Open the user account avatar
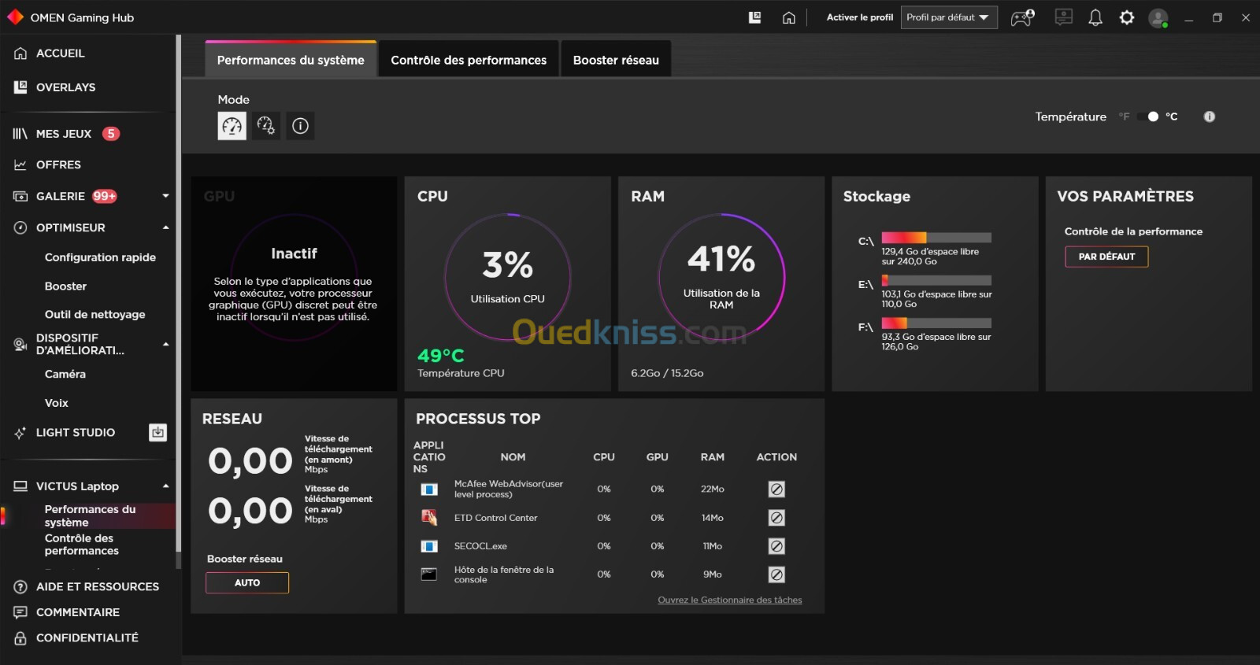 tap(1158, 18)
